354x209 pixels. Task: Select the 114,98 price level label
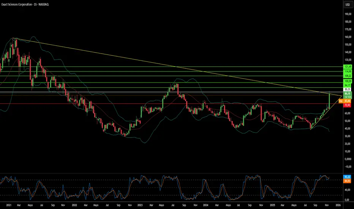pos(348,71)
